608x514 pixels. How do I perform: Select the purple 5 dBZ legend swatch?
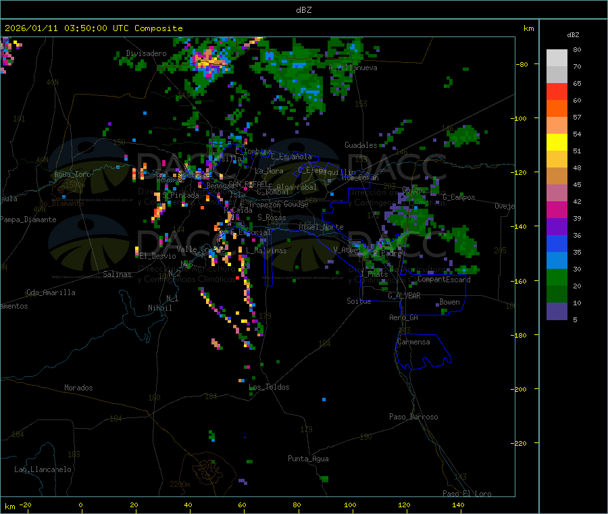pyautogui.click(x=557, y=311)
